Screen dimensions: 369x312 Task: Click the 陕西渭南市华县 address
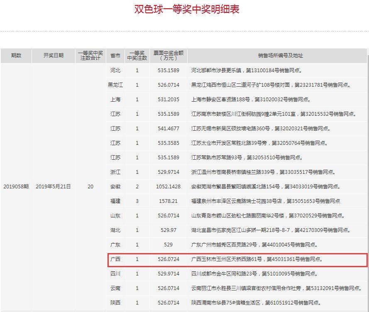(256, 302)
